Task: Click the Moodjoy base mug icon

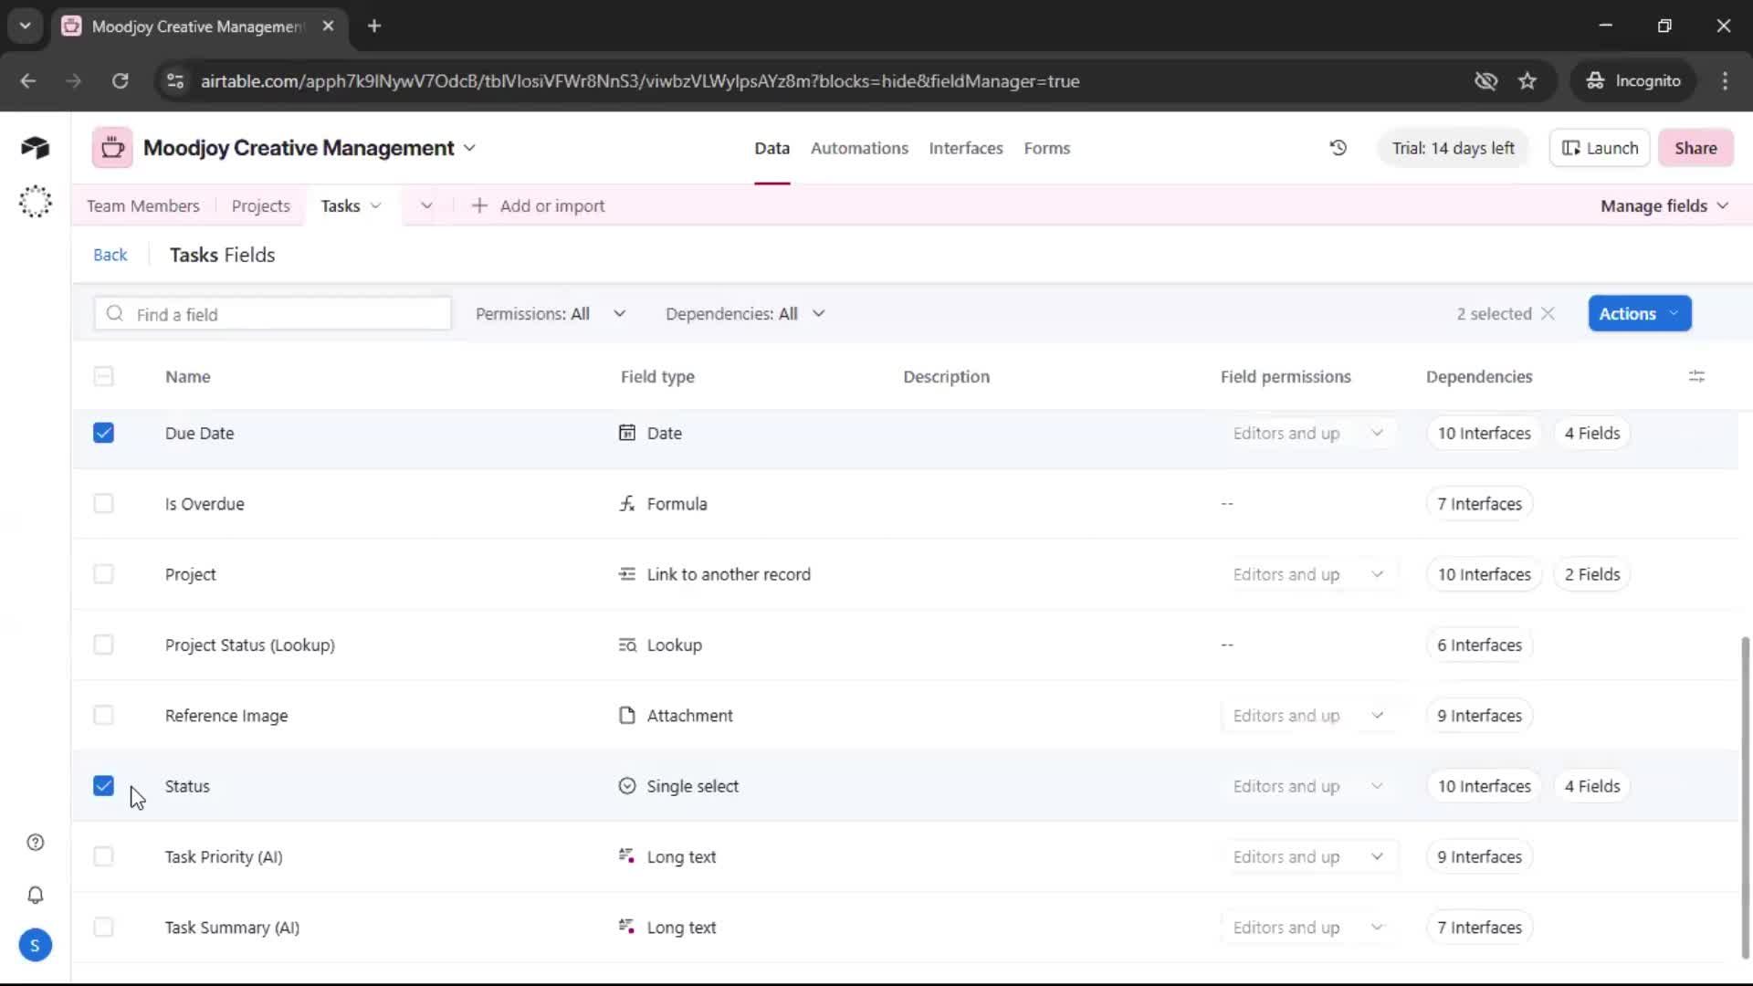Action: (112, 148)
